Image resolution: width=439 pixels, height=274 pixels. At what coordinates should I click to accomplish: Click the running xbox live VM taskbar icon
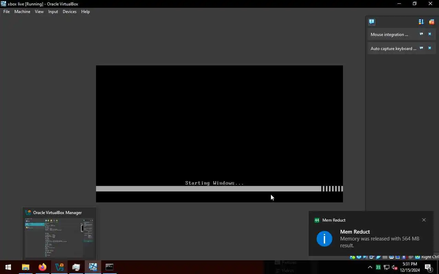[x=93, y=267]
